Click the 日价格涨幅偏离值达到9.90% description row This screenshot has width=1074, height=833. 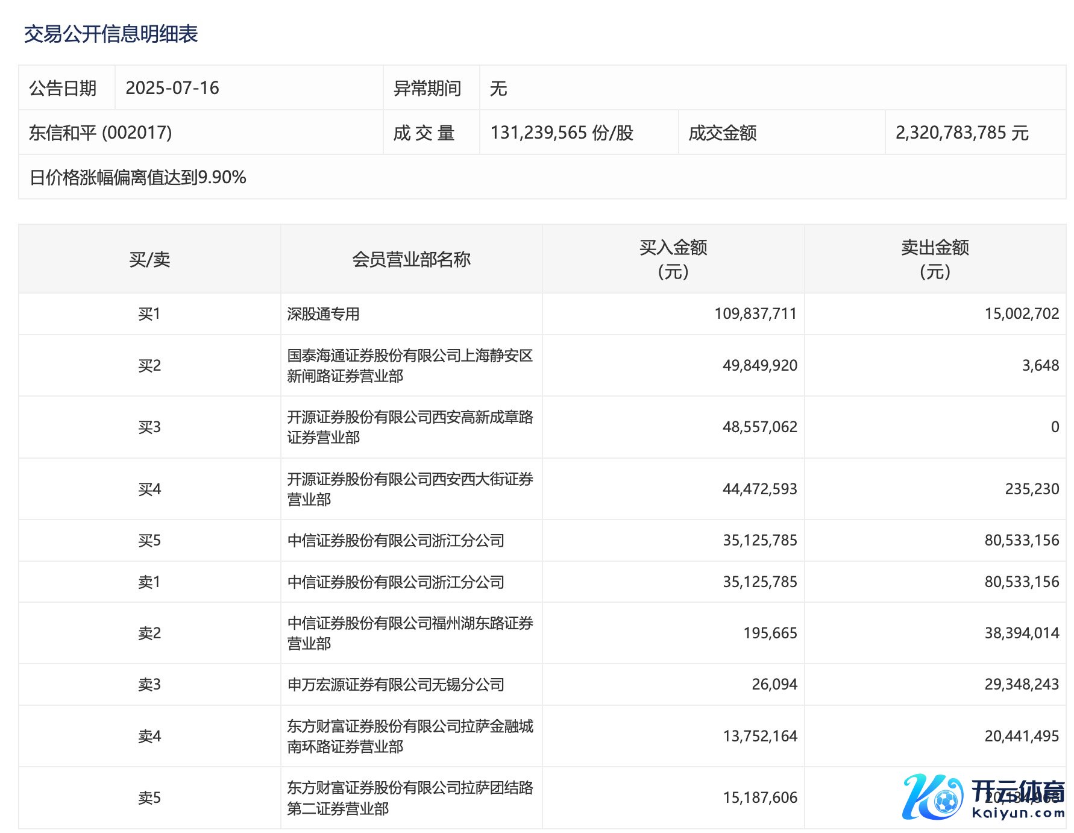coord(138,177)
